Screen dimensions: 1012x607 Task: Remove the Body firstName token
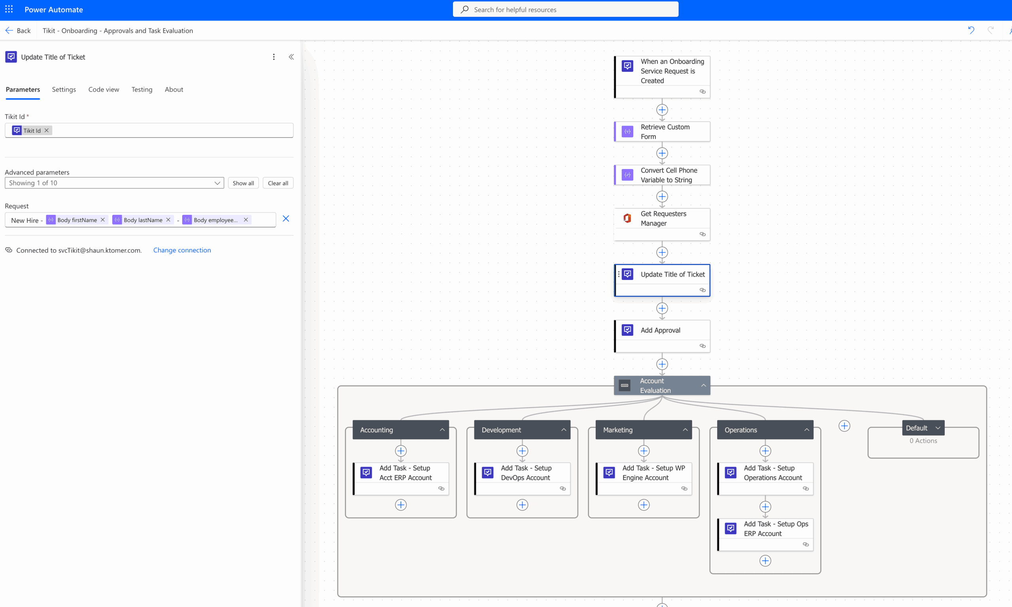point(103,220)
